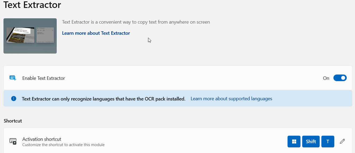Screen dimensions: 355x153
Task: Click the OCR pack installed notice text
Action: 104,99
